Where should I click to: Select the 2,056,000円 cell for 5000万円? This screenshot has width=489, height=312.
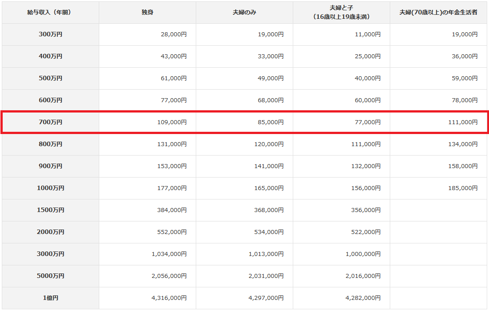tap(169, 276)
